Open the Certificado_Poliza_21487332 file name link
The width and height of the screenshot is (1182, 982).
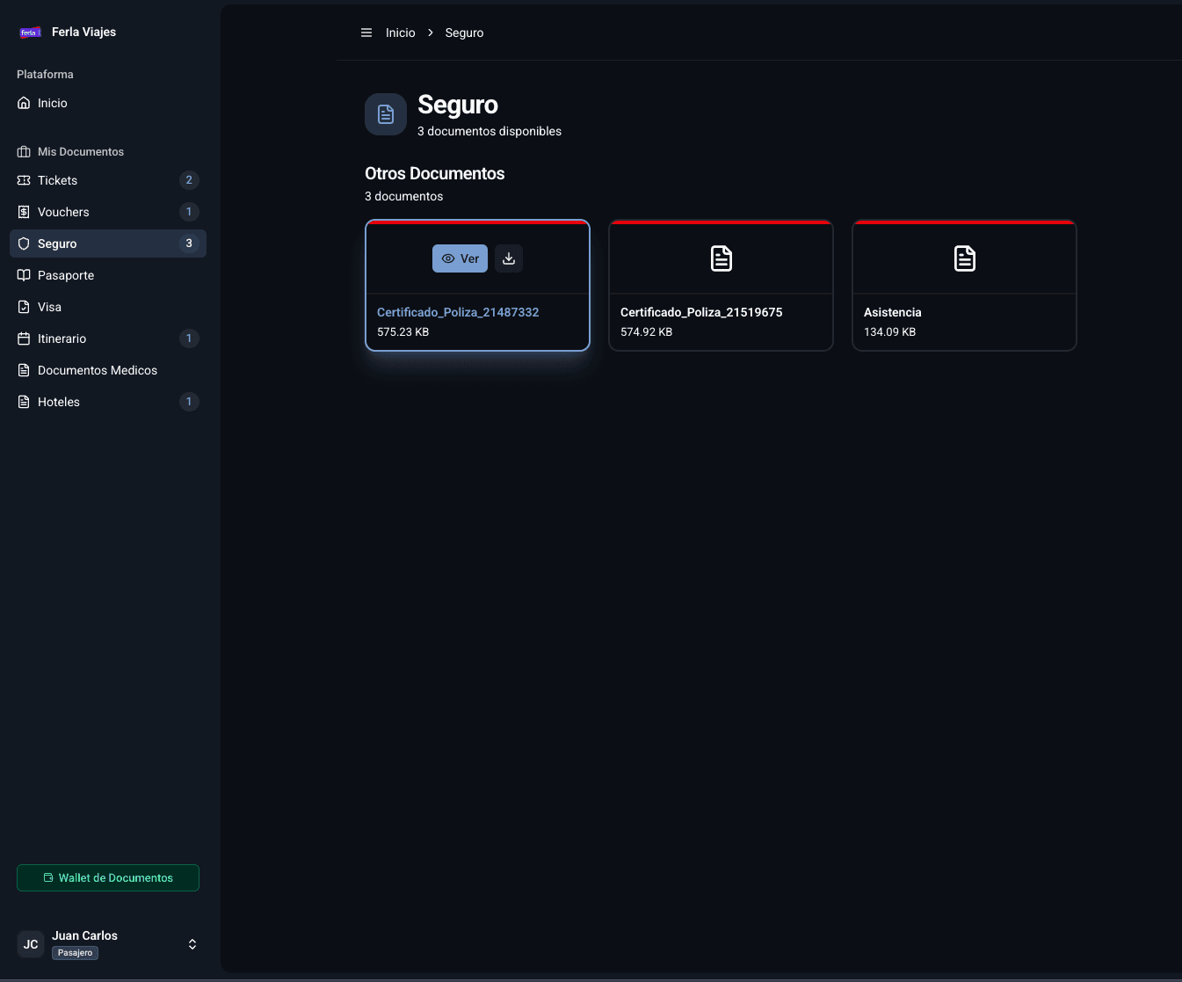458,312
